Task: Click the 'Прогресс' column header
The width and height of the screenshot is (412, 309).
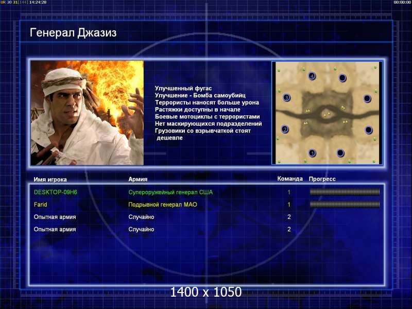Action: 322,179
